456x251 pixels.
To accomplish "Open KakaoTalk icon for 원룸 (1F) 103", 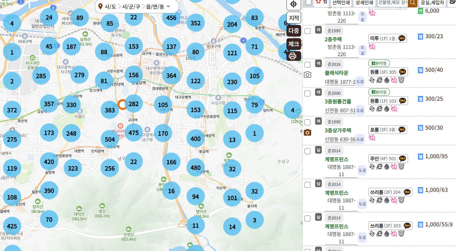I will tap(402, 101).
